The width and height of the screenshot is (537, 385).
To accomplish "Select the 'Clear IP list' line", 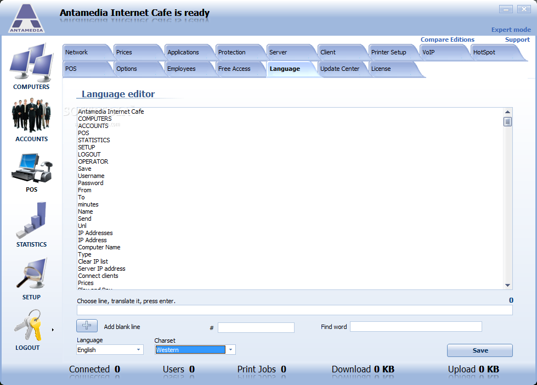I will point(93,261).
